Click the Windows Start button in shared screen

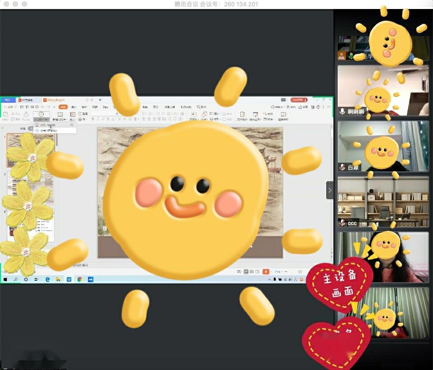coord(5,279)
